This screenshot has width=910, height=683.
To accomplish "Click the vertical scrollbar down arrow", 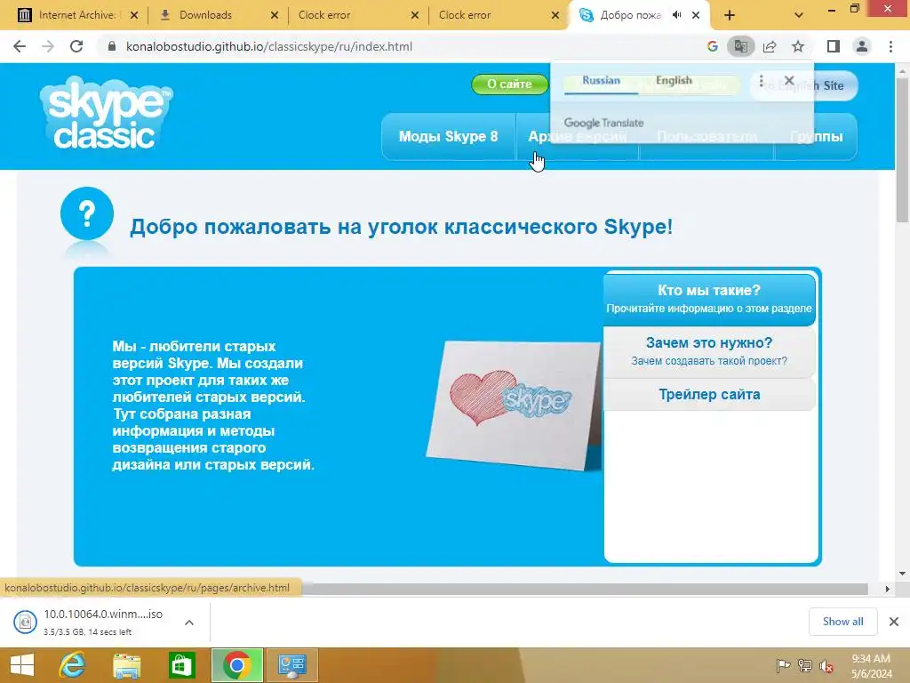I will coord(903,574).
